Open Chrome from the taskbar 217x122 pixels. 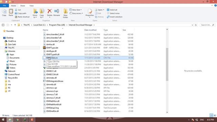(x=17, y=120)
